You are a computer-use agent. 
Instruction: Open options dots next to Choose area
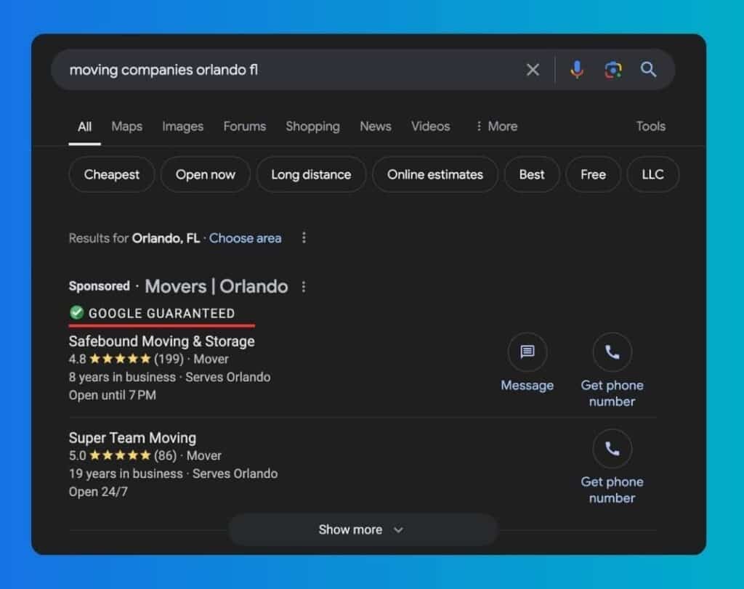click(304, 237)
